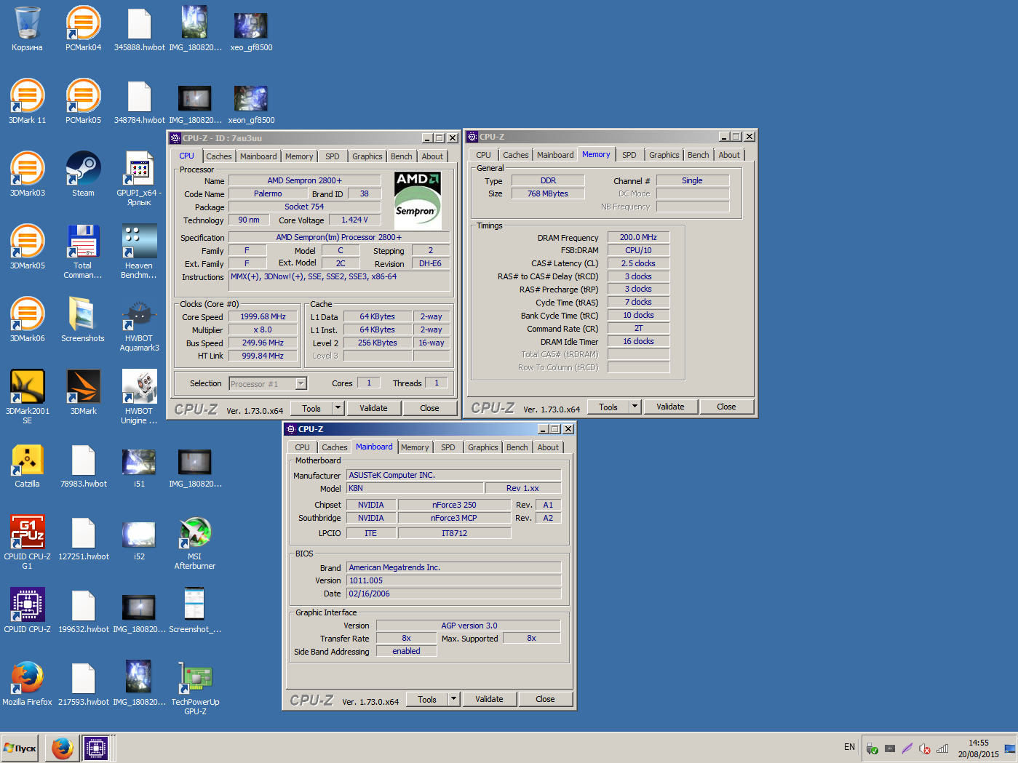
Task: Open SPD tab in CPU window
Action: tap(332, 156)
